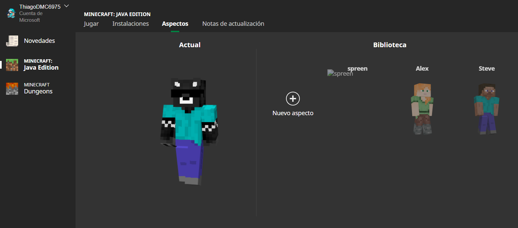Screen dimensions: 518x228
Task: Click the Nuevo aspecto label
Action: point(293,113)
